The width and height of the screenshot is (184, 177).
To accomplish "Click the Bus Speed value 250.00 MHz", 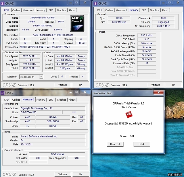I will [x=30, y=64].
